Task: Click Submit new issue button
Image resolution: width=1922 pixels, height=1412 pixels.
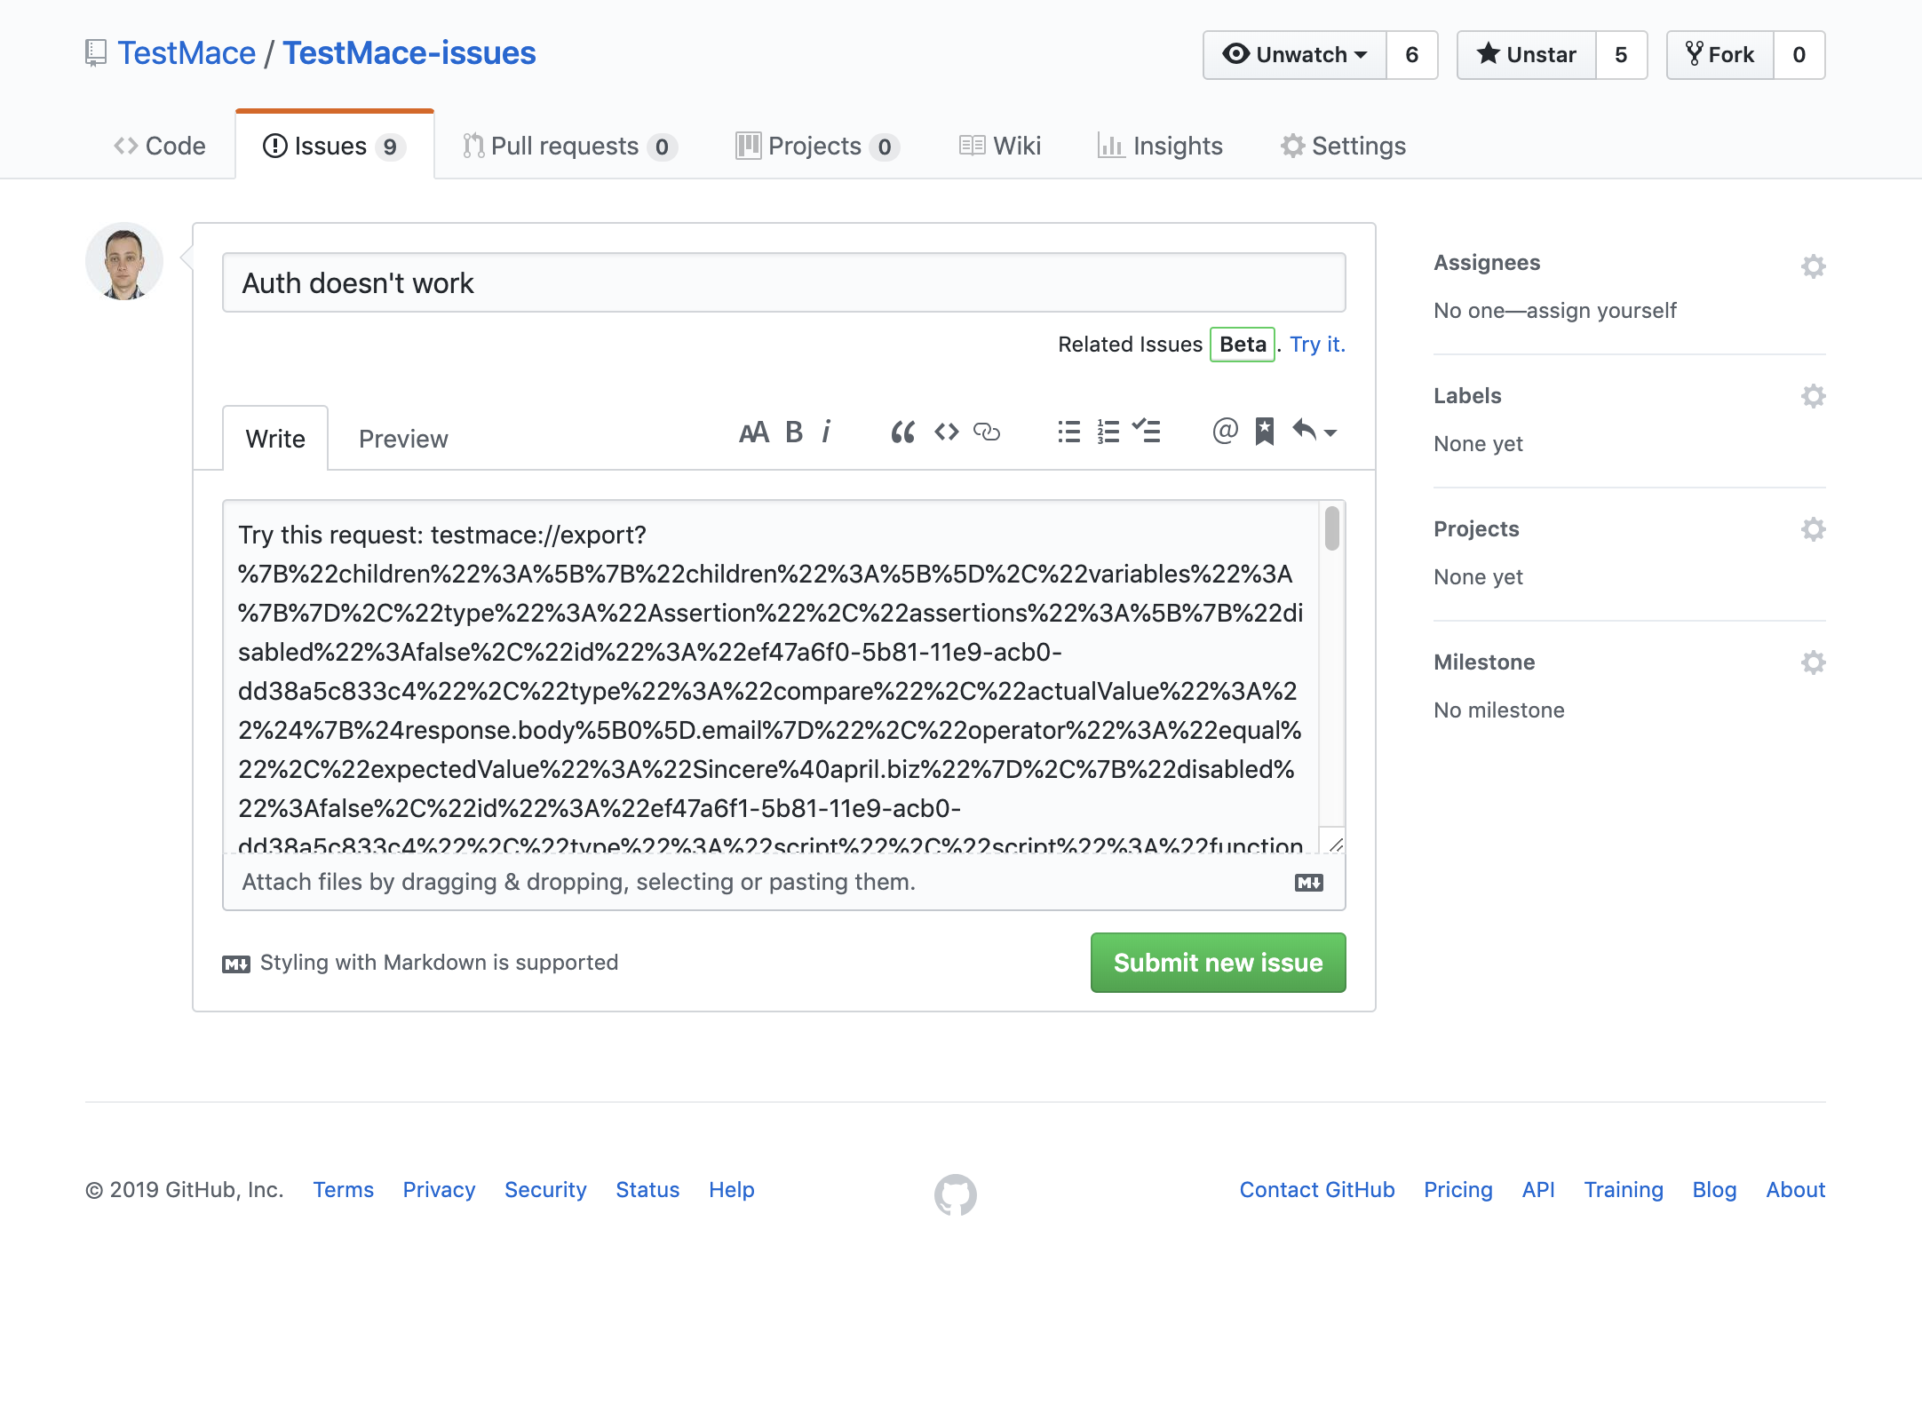Action: tap(1218, 963)
